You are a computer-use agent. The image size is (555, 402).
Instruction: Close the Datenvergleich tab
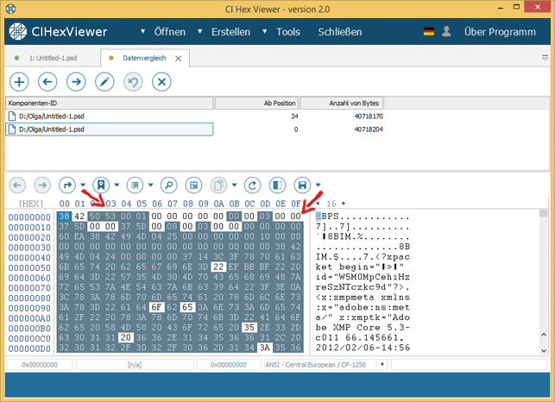click(179, 59)
